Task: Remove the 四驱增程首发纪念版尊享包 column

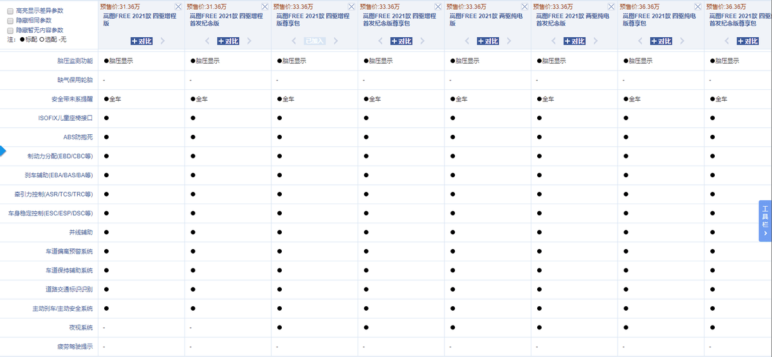Action: pos(438,6)
